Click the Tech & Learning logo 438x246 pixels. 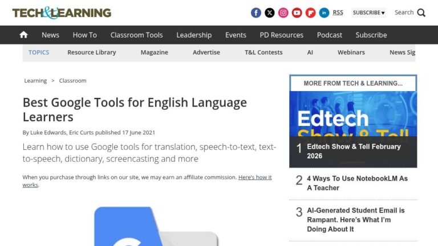click(x=62, y=13)
